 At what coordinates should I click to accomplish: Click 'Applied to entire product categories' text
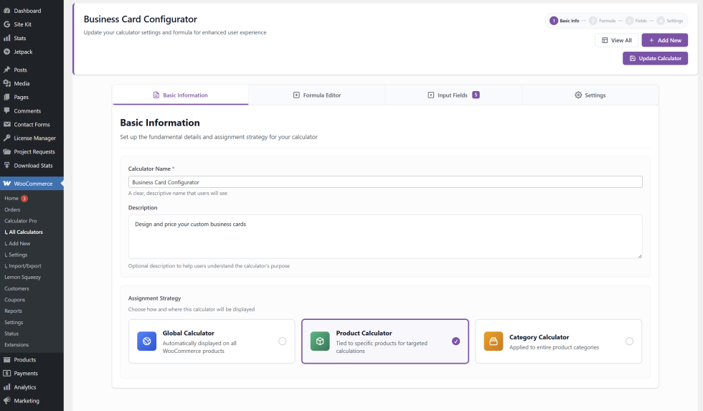pos(554,347)
